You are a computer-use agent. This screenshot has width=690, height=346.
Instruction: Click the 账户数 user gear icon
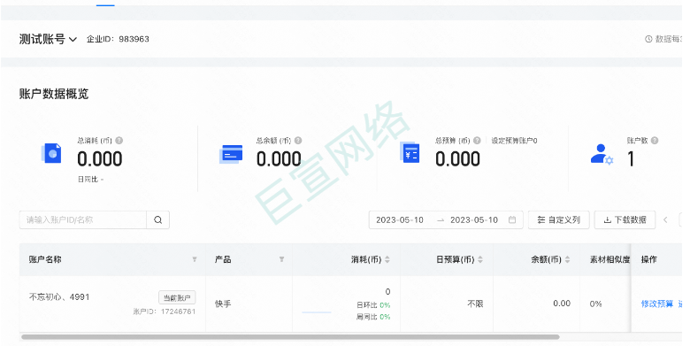tap(602, 155)
